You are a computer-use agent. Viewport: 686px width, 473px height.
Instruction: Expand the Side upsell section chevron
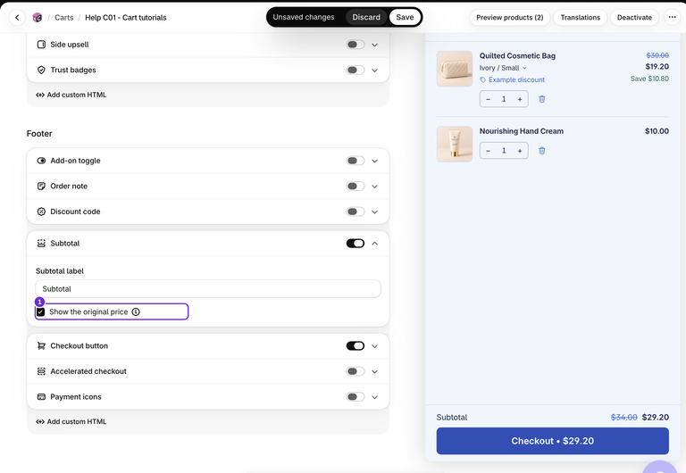pyautogui.click(x=375, y=45)
